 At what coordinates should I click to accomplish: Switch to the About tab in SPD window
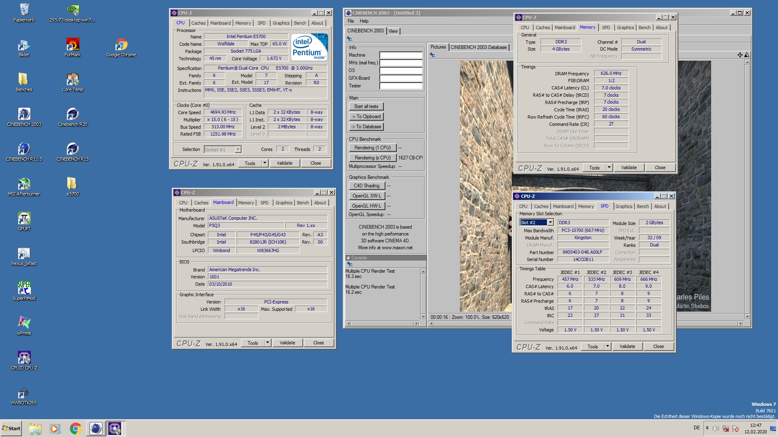tap(660, 206)
